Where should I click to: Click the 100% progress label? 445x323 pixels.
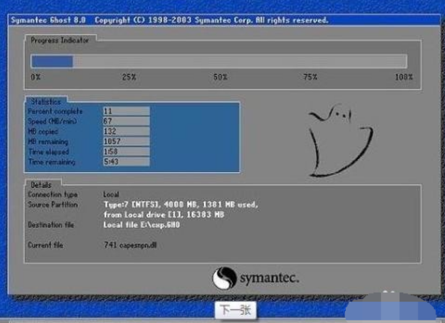pos(404,77)
